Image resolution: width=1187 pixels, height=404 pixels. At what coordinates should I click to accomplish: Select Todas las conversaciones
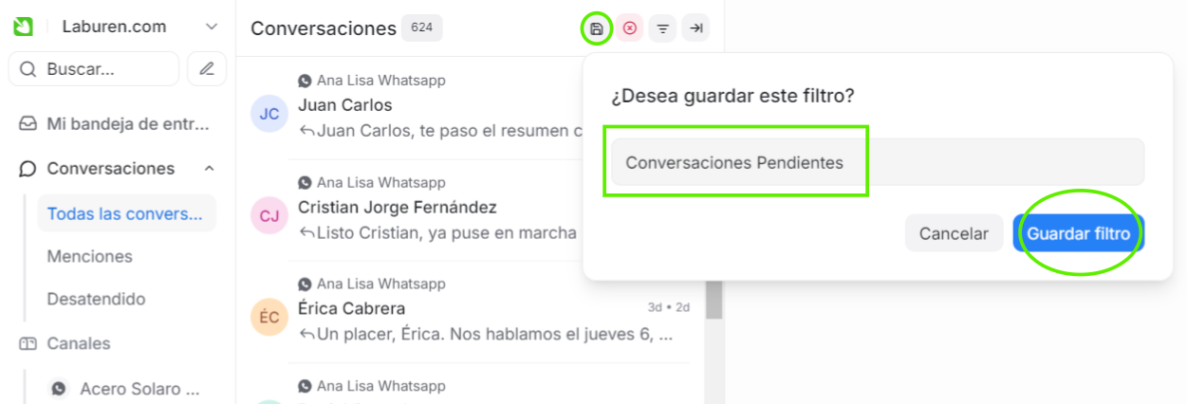125,213
